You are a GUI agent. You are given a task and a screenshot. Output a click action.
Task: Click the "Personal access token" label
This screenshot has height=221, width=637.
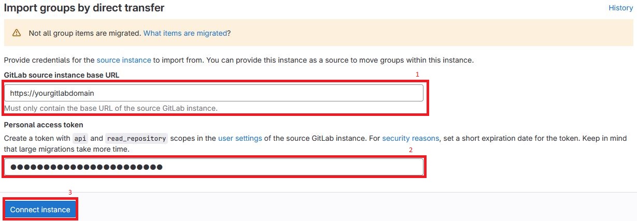coord(44,125)
